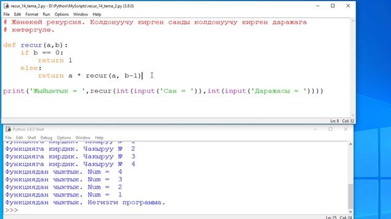Click the shell line 'Чакыруу № 4'
391x219 pixels.
pyautogui.click(x=70, y=164)
